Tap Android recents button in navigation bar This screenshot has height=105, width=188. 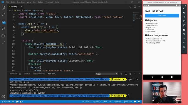coord(172,77)
